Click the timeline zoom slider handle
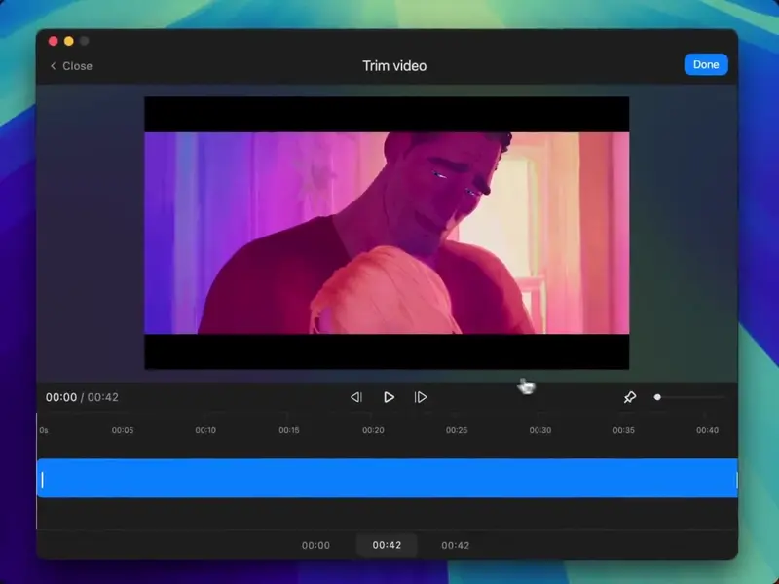The image size is (779, 584). click(x=657, y=397)
